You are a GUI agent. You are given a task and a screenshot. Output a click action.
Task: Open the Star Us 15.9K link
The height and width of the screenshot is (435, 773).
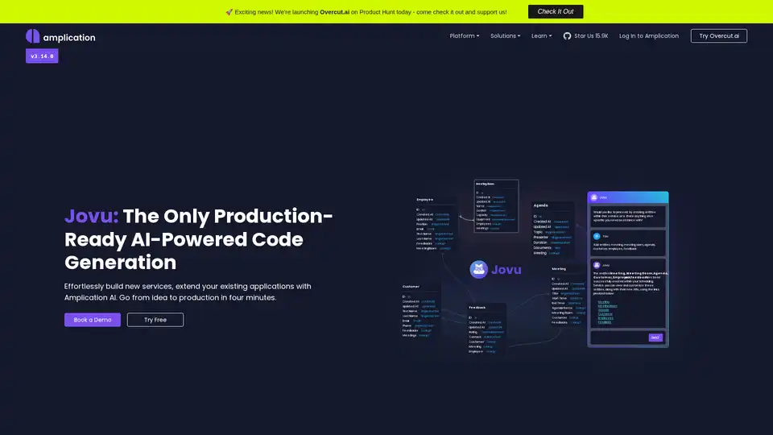[x=591, y=36]
